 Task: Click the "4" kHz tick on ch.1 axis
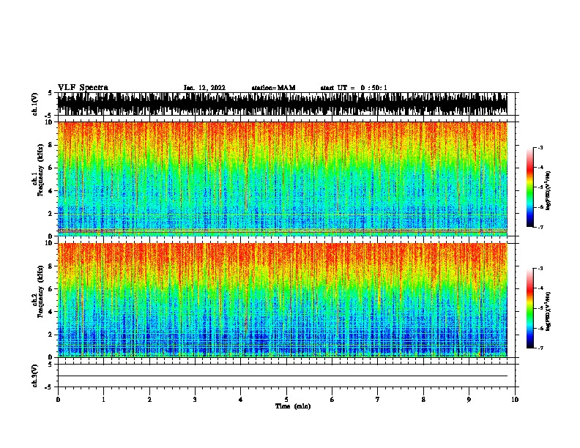click(51, 191)
